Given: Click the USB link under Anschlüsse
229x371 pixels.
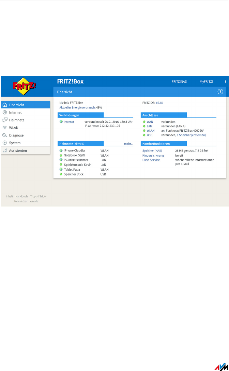Looking at the screenshot, I should click(x=150, y=135).
